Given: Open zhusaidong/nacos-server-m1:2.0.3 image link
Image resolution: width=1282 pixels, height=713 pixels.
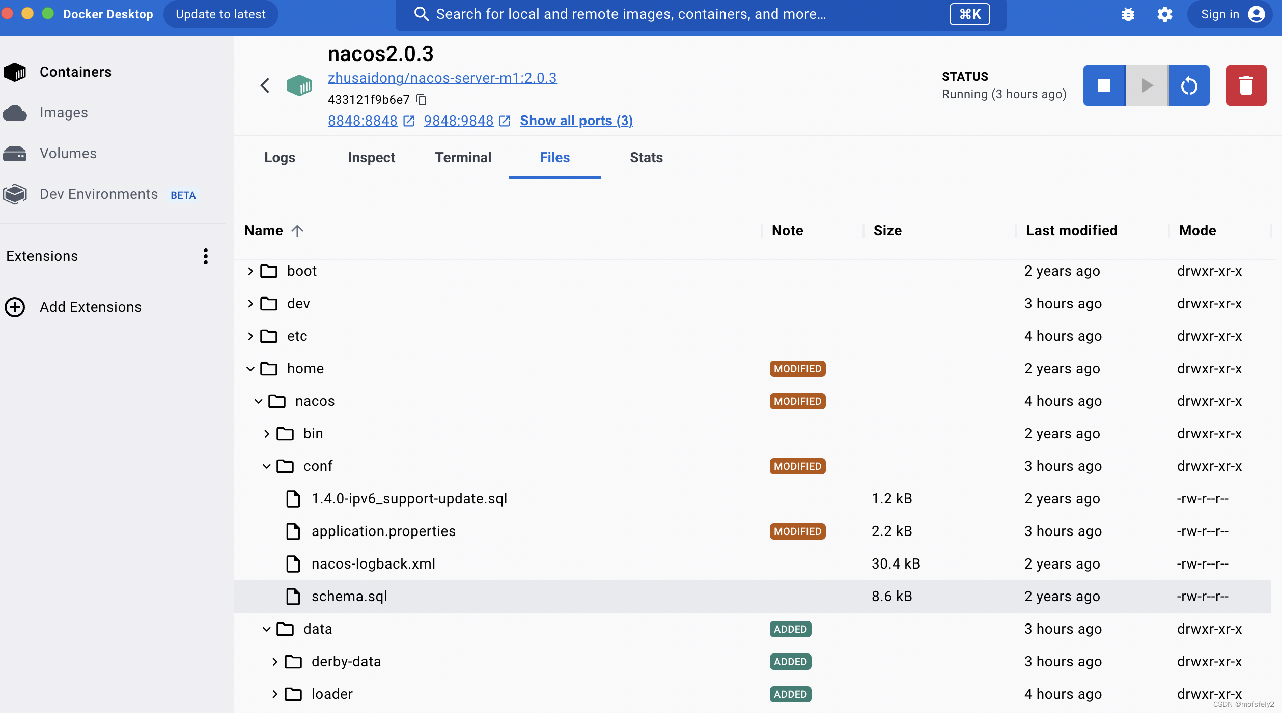Looking at the screenshot, I should point(442,78).
